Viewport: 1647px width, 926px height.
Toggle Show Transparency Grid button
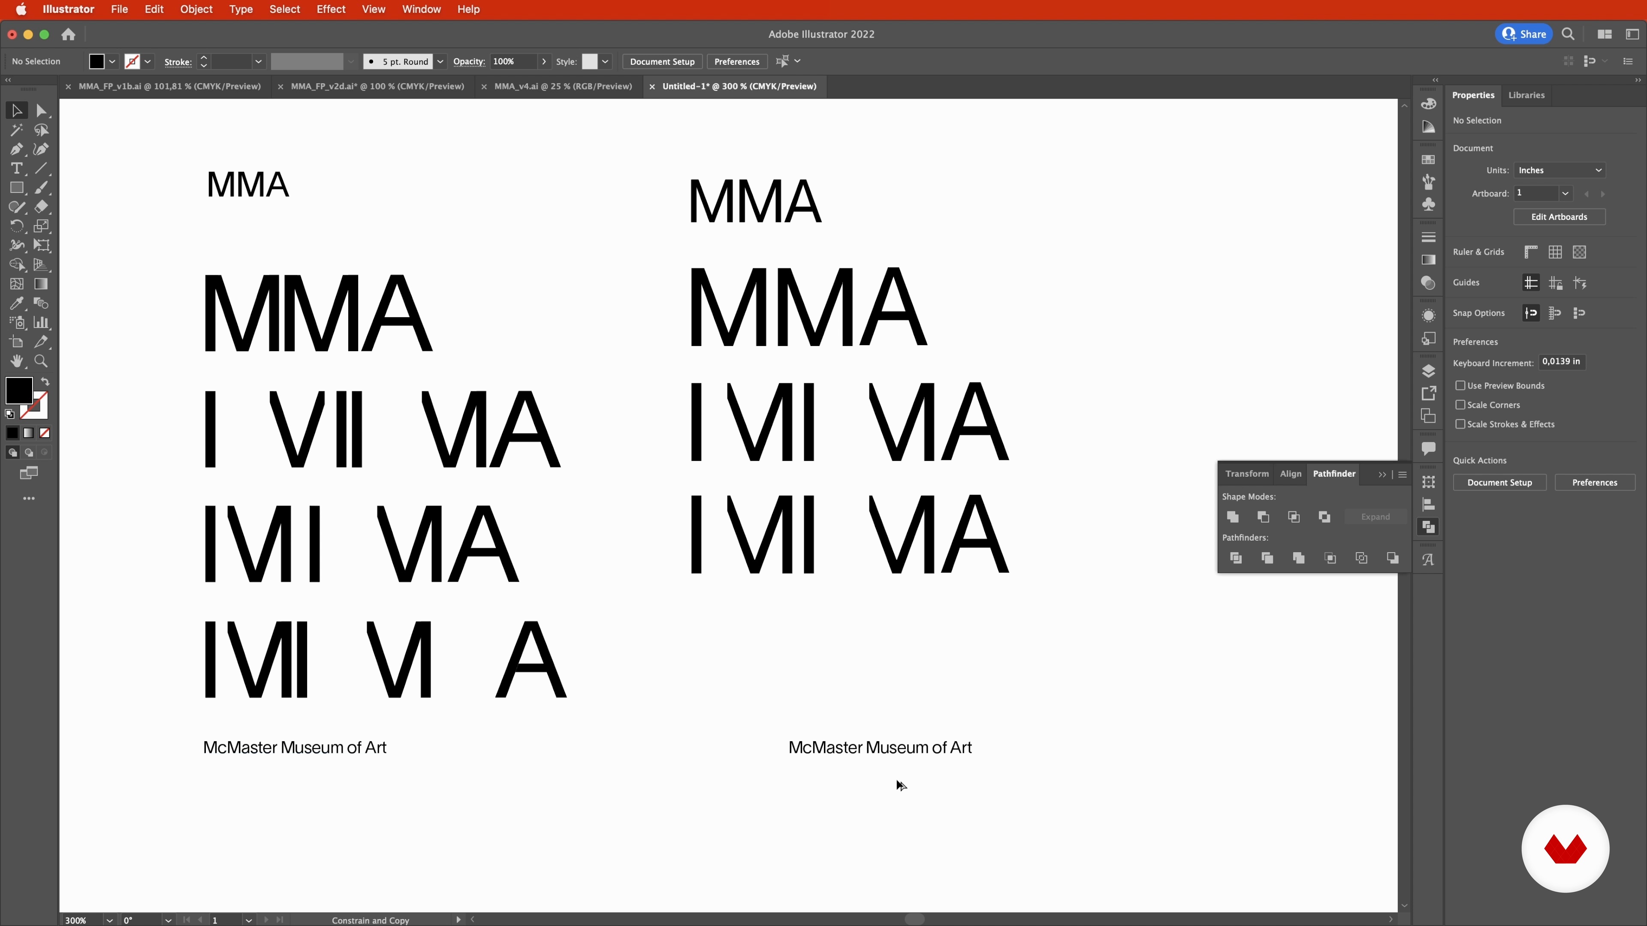[1579, 252]
